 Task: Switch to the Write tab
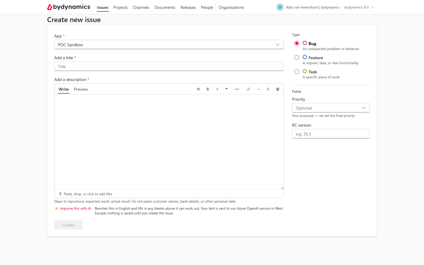pyautogui.click(x=64, y=89)
